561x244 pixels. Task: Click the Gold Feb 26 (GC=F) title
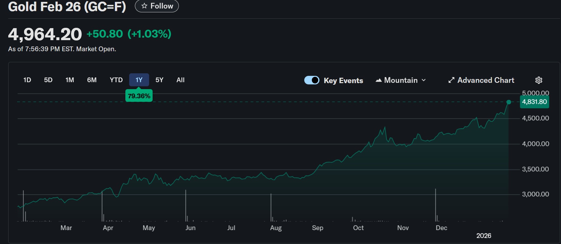67,6
